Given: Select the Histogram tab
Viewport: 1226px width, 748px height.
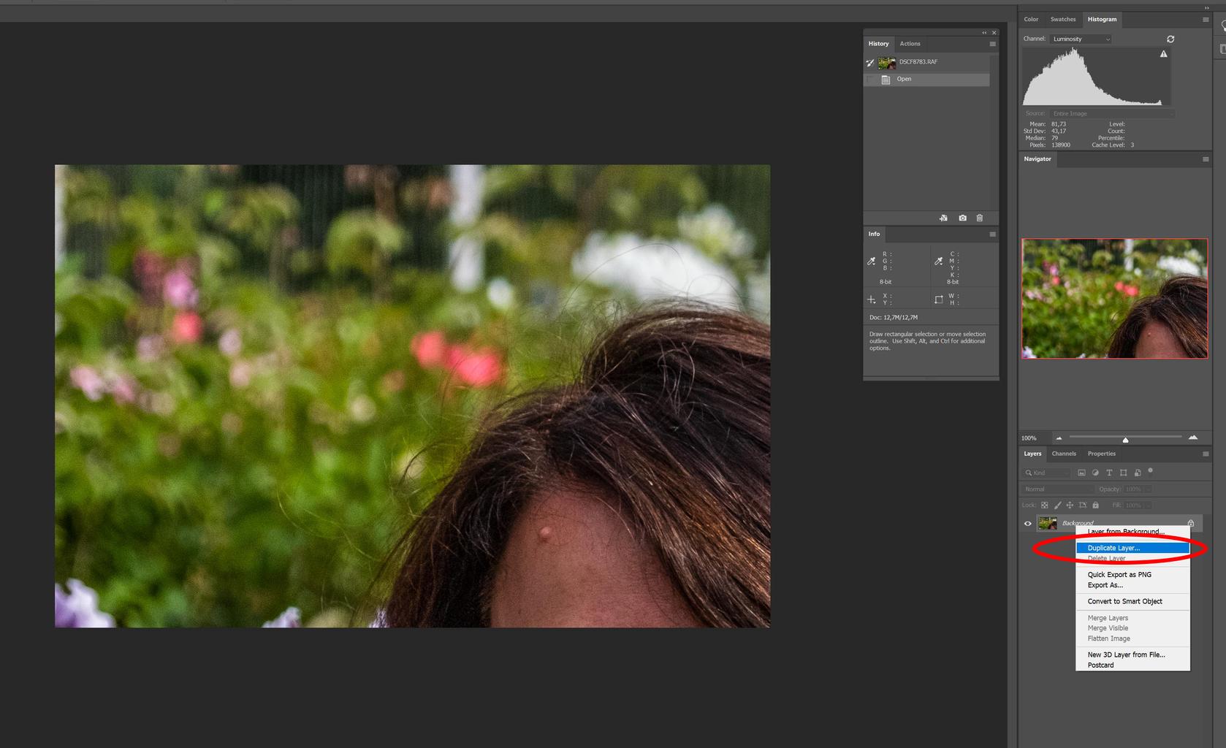Looking at the screenshot, I should (x=1102, y=20).
